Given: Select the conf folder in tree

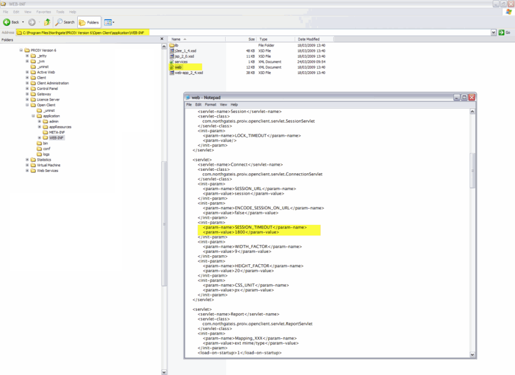Looking at the screenshot, I should tap(46, 149).
